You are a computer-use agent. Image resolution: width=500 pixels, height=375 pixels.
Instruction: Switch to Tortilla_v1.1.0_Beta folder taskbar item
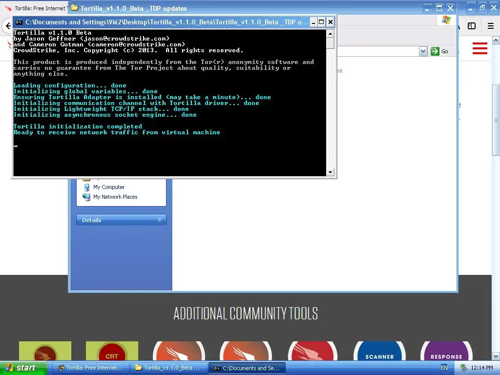click(168, 368)
